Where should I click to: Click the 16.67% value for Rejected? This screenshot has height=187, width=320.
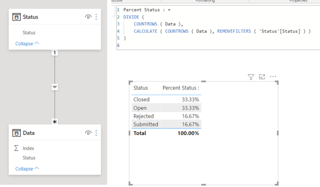click(190, 116)
